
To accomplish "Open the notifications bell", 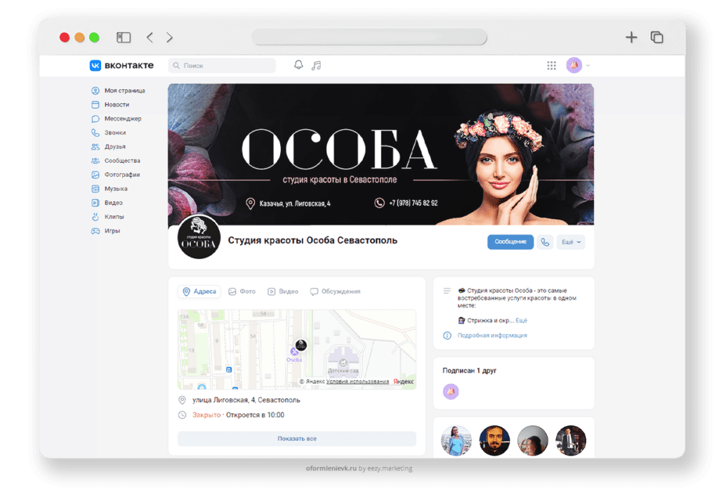I will (298, 65).
